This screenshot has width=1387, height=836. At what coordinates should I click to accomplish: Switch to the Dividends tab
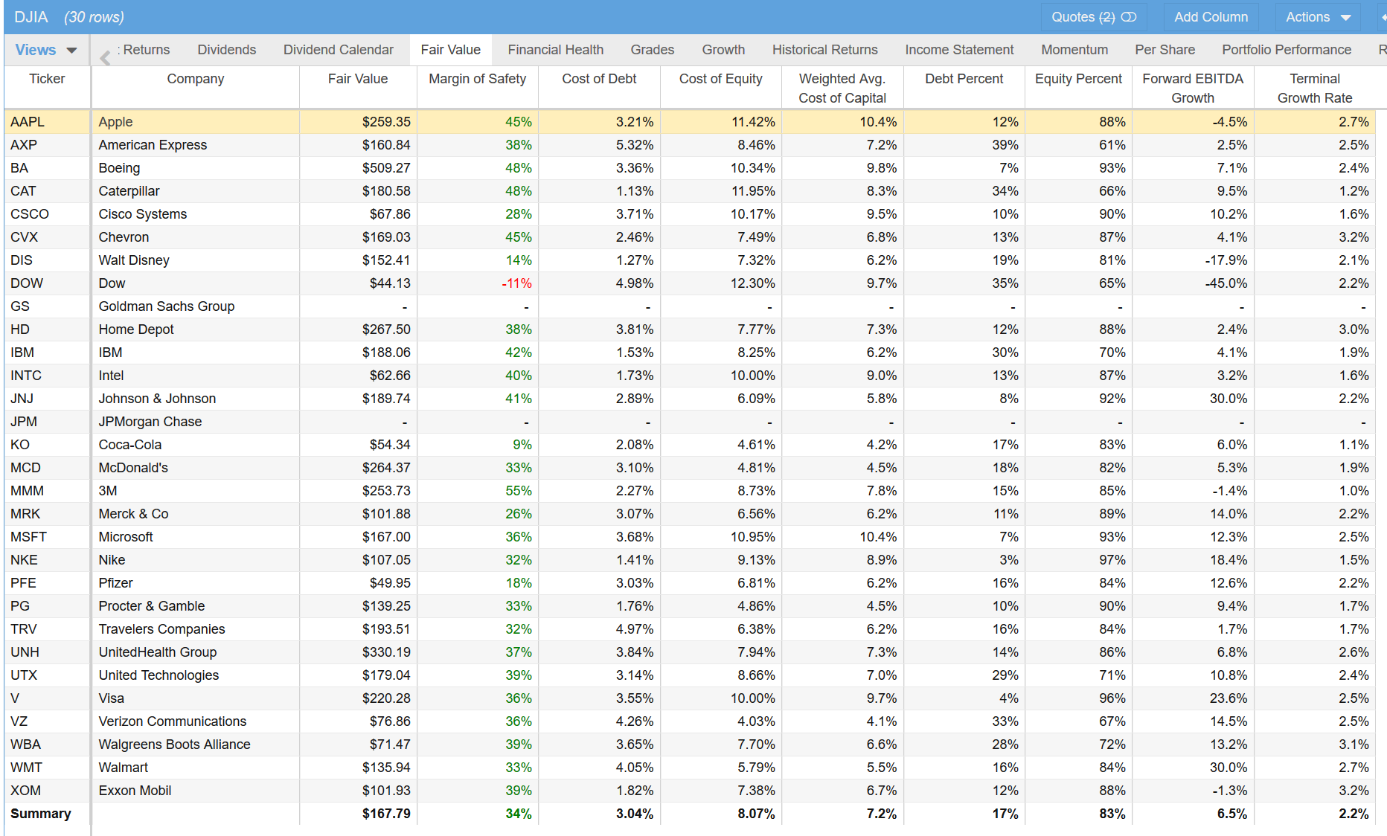226,50
